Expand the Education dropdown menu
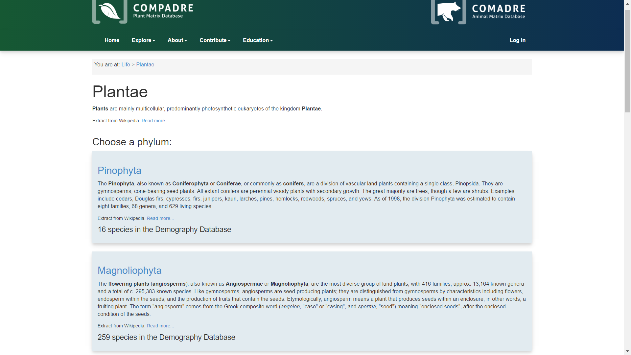 [258, 40]
